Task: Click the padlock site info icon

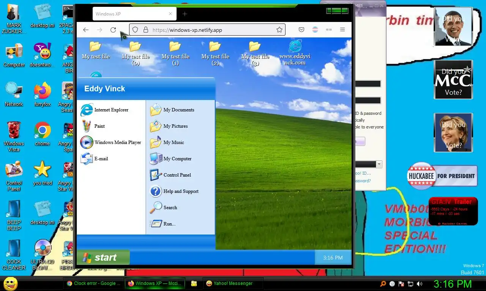Action: click(x=145, y=30)
